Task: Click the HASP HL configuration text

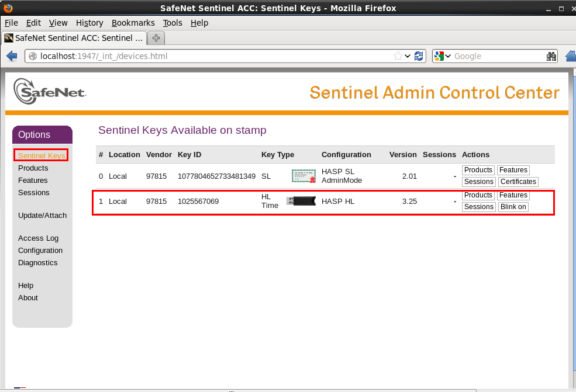Action: pos(338,202)
